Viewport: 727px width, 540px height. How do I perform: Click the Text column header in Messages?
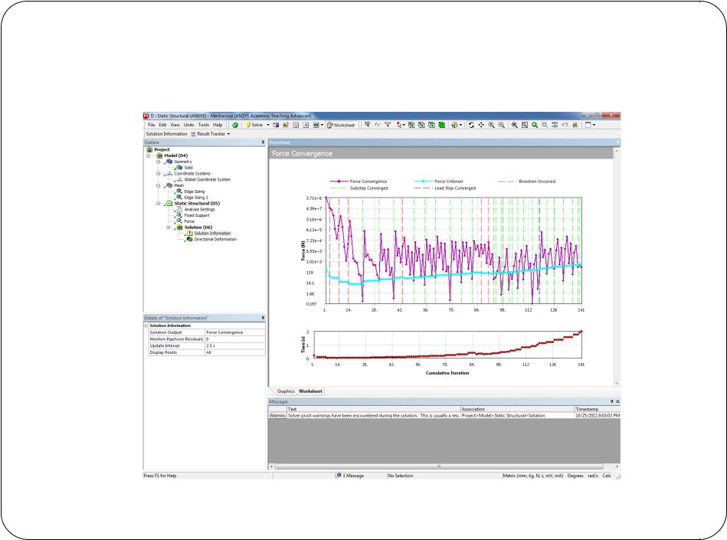[373, 409]
